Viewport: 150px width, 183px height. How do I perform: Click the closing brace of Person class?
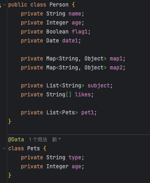point(10,121)
